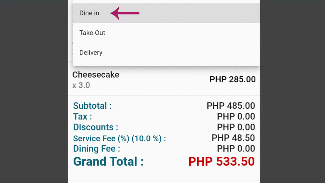Click the discounts amount PHP 0.00
Viewport: 325px width, 183px height.
point(236,127)
